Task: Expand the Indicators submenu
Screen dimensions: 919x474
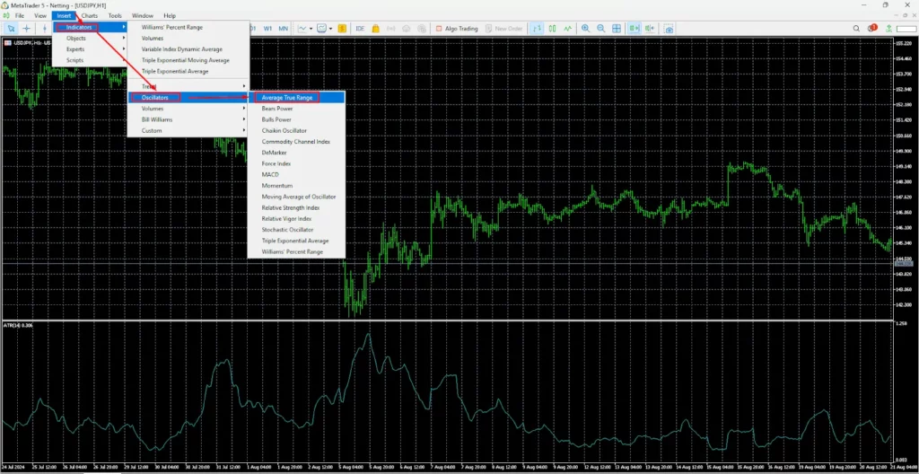Action: tap(91, 27)
